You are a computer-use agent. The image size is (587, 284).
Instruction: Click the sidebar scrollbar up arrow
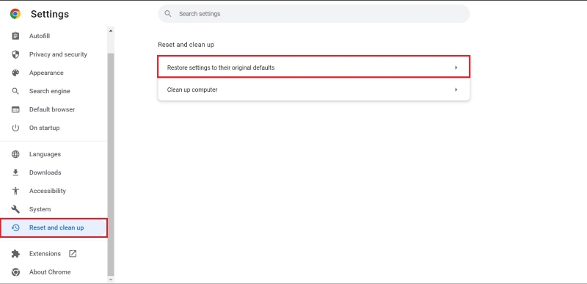click(x=111, y=31)
